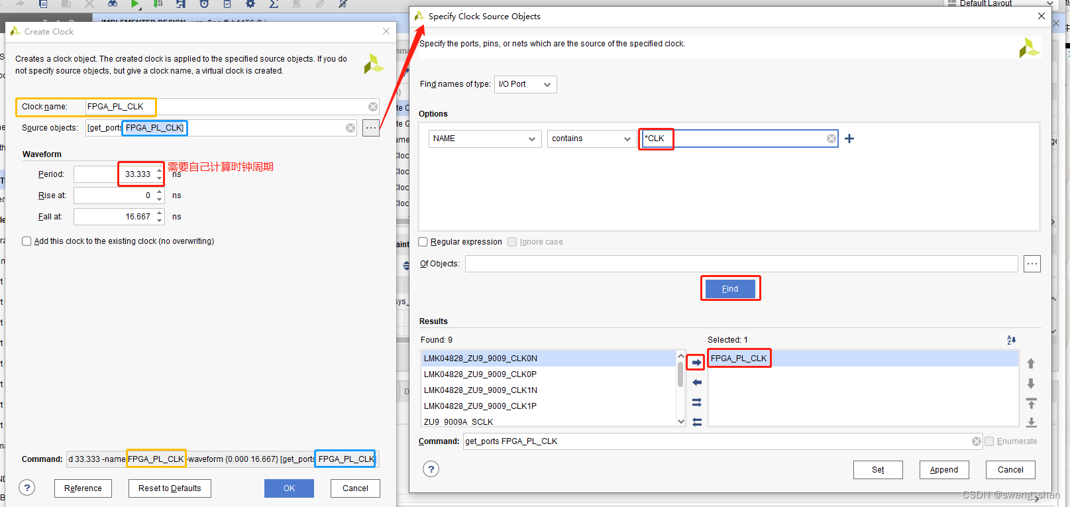Enable Add this clock to the existing clock
The width and height of the screenshot is (1070, 507).
click(27, 241)
